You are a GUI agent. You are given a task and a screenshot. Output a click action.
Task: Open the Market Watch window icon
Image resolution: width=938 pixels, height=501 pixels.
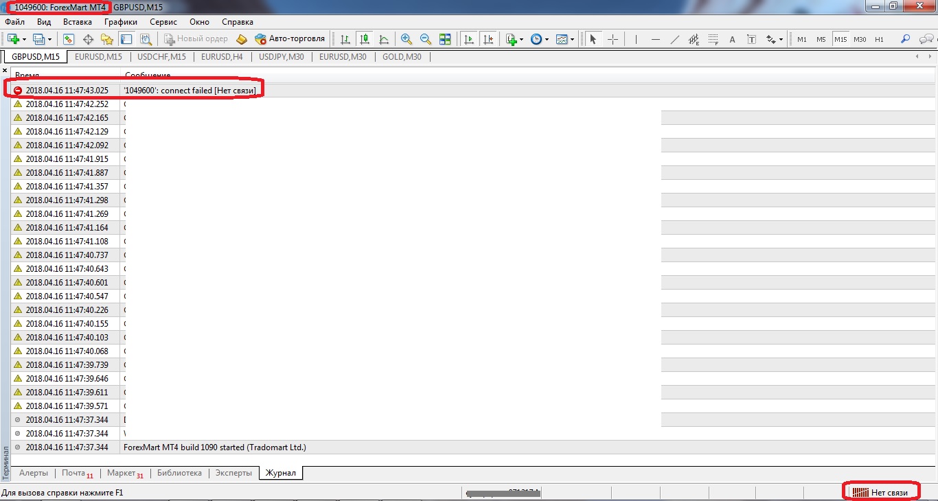[69, 39]
